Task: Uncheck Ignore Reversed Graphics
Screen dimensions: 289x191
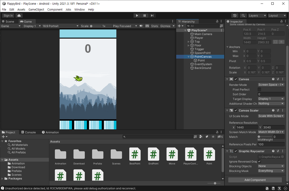Action: coord(259,161)
